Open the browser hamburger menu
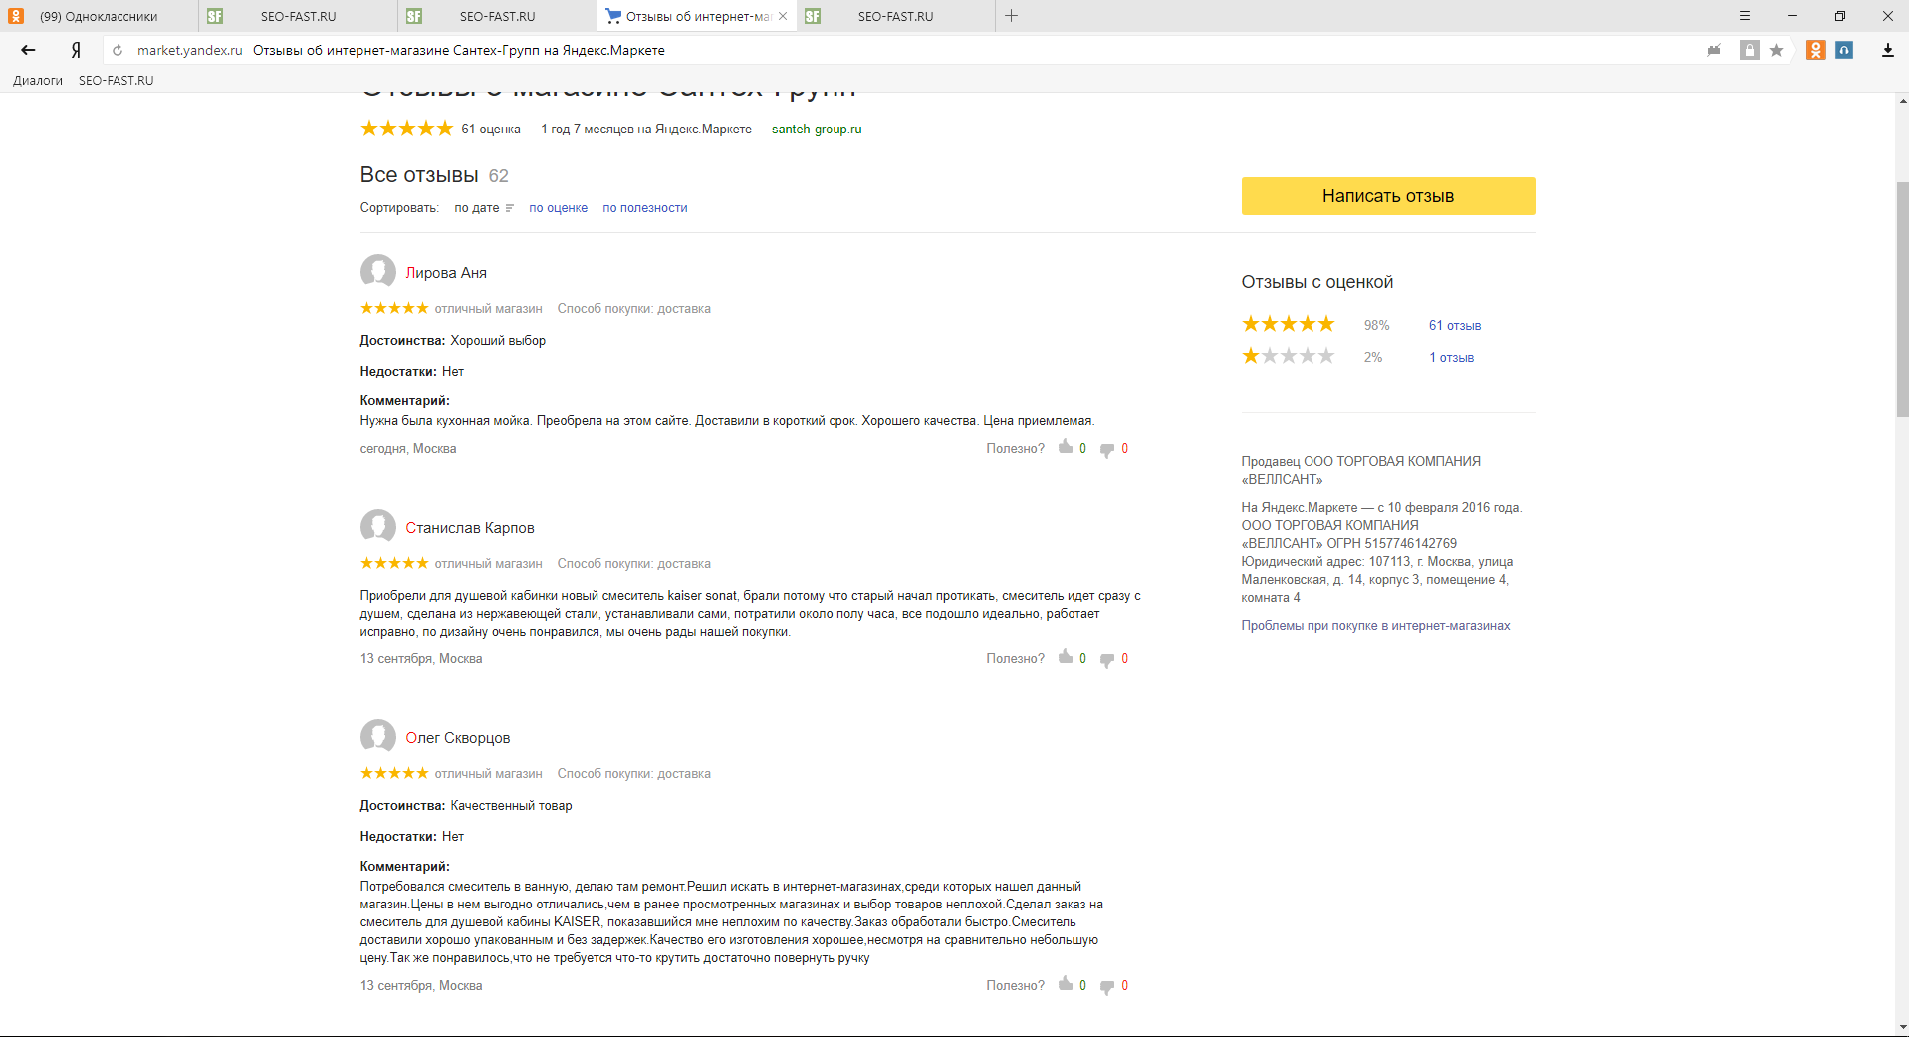Screen dimensions: 1909x1037 click(x=1745, y=16)
